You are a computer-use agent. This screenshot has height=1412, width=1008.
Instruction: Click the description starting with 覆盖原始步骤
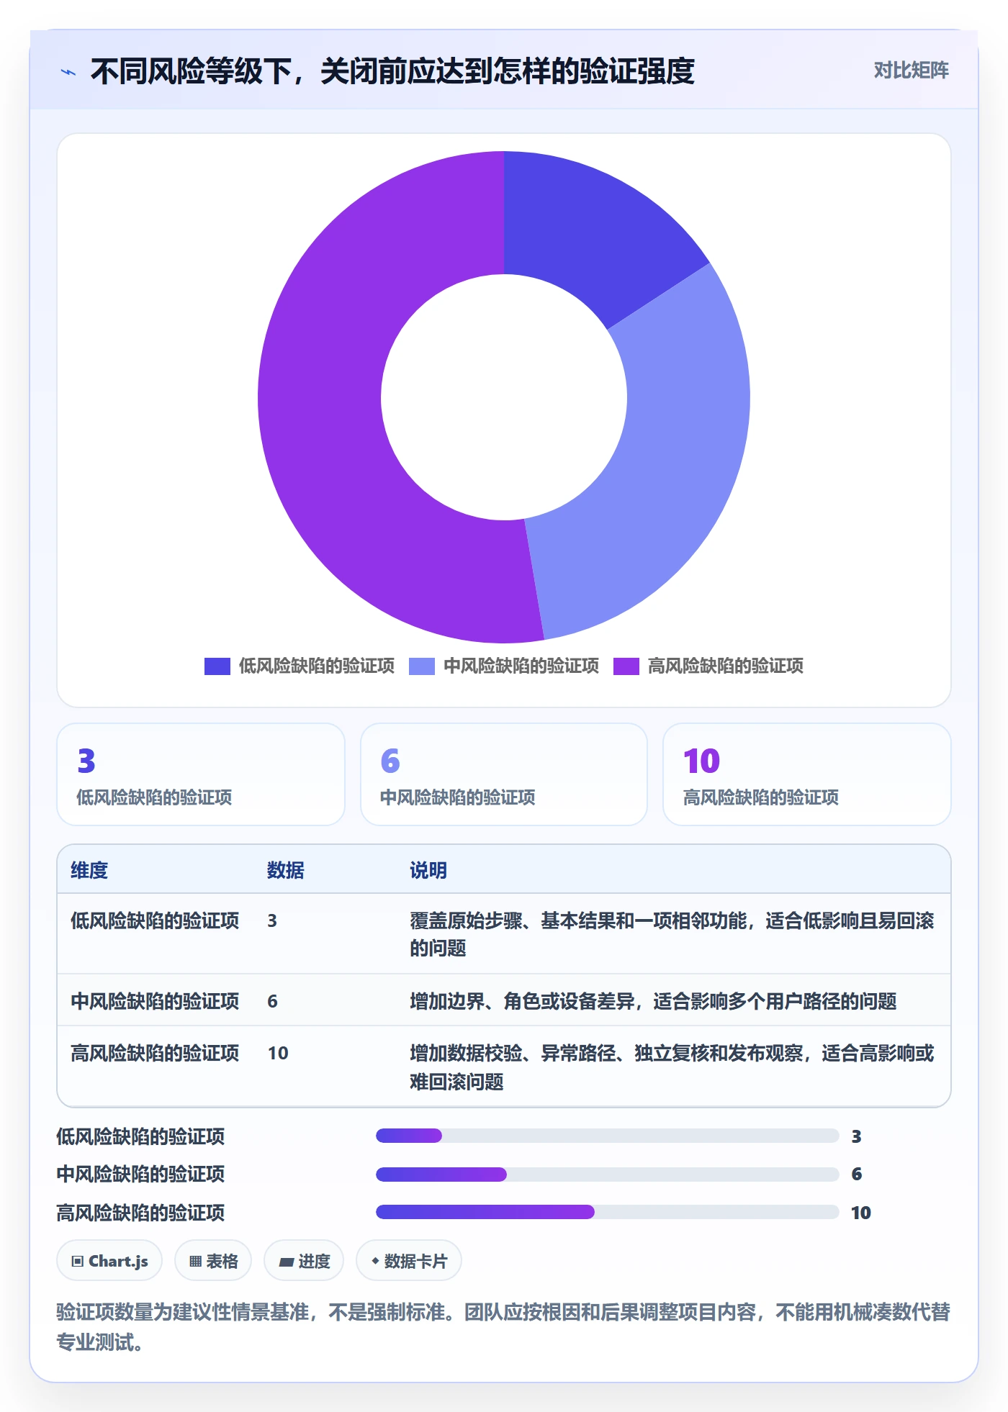[672, 934]
